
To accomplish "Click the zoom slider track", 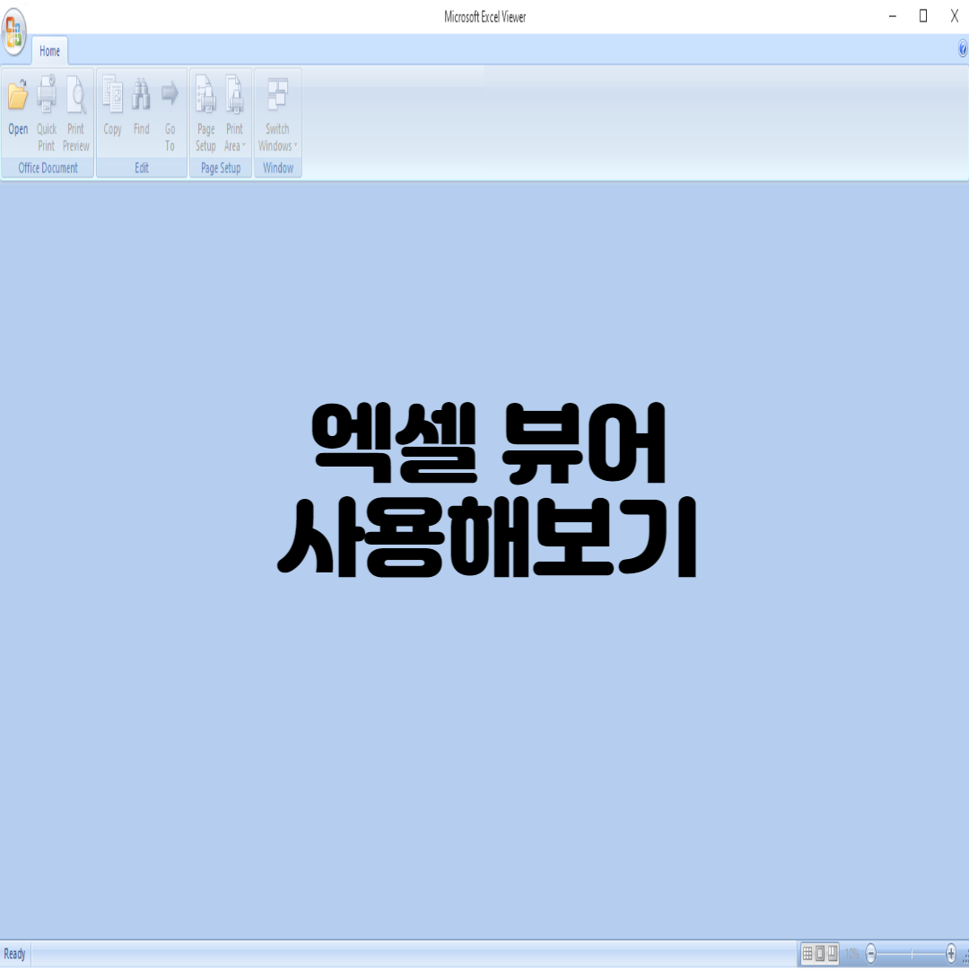I will pos(911,954).
